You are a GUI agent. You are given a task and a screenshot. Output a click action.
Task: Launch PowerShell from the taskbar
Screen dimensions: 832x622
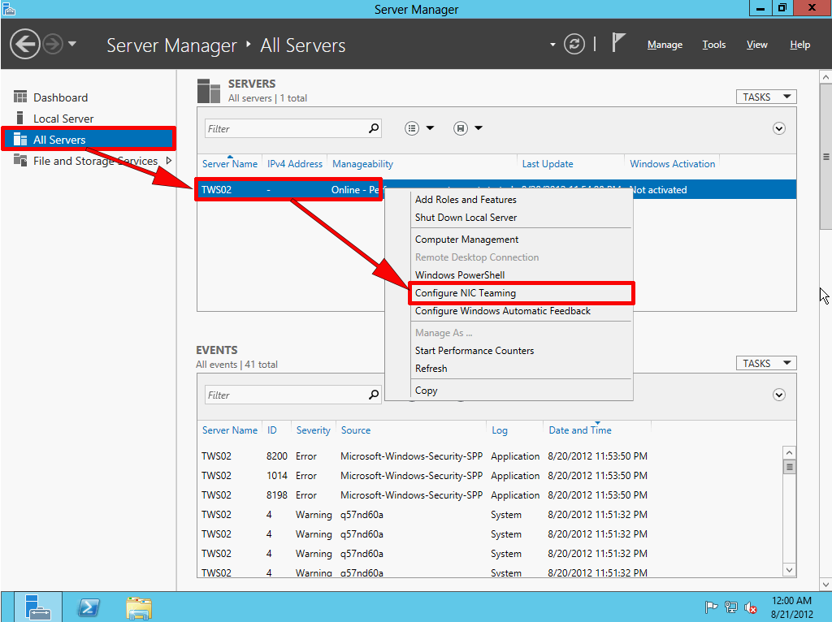tap(89, 607)
